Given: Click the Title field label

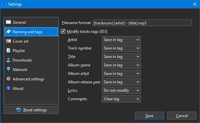Looking at the screenshot, I should [71, 57].
